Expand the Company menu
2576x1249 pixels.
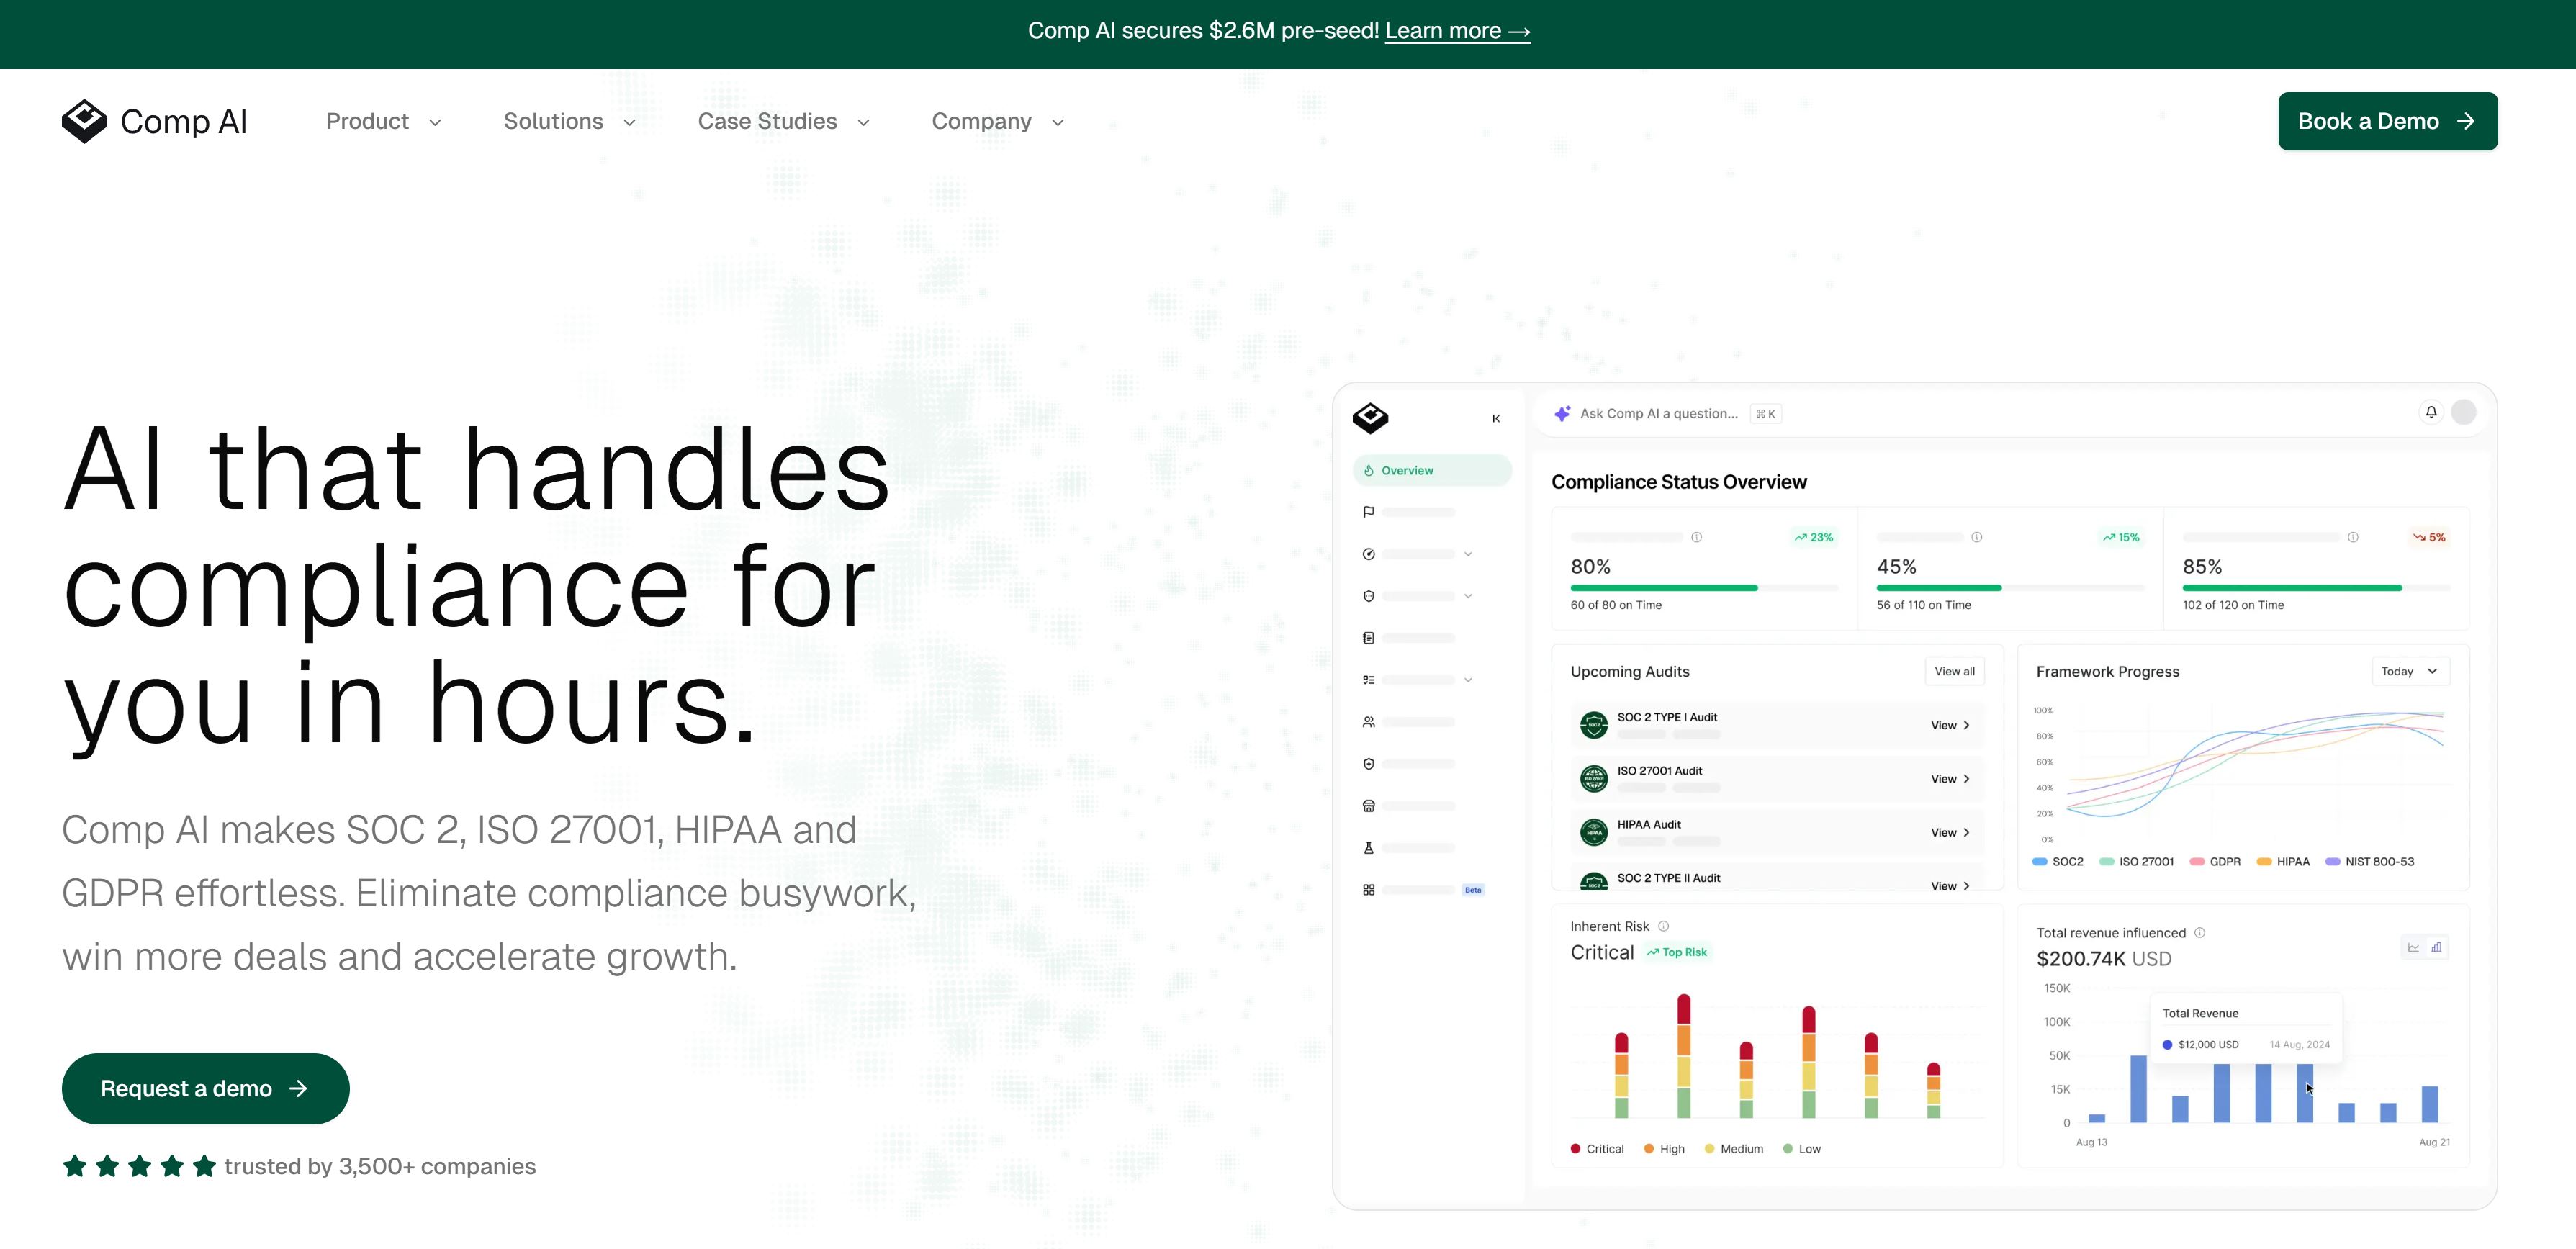(x=998, y=121)
